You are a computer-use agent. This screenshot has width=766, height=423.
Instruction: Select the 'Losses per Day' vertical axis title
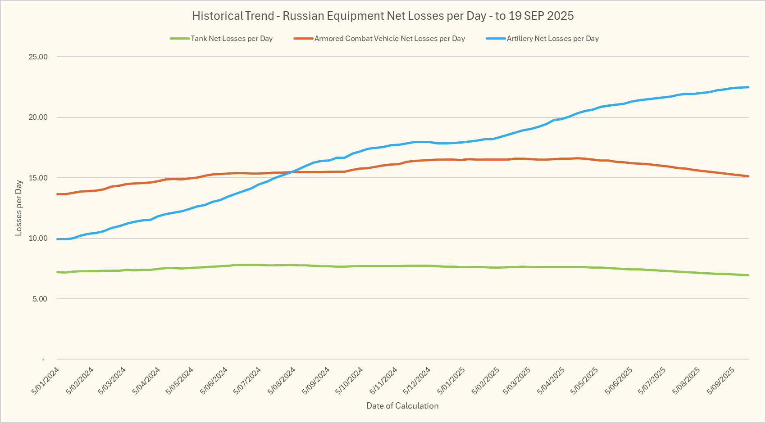tap(18, 208)
